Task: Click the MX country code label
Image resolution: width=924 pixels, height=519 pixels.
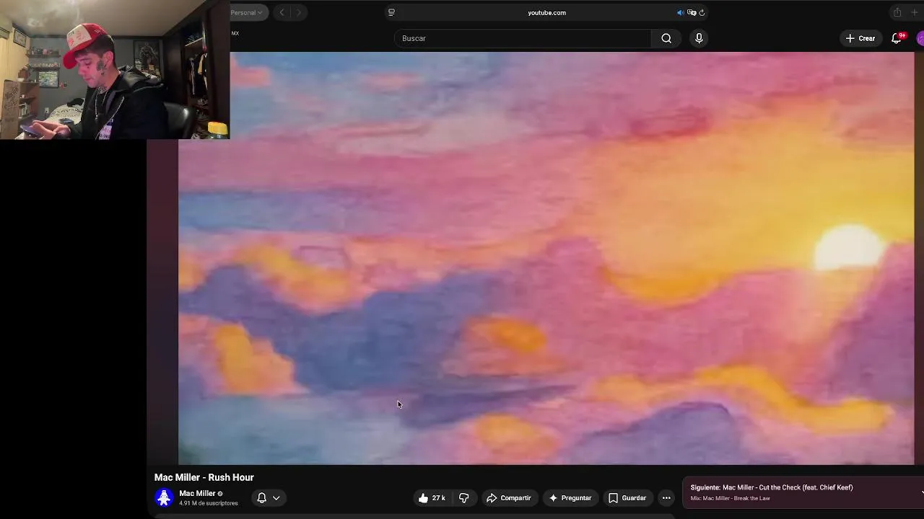Action: (x=235, y=33)
